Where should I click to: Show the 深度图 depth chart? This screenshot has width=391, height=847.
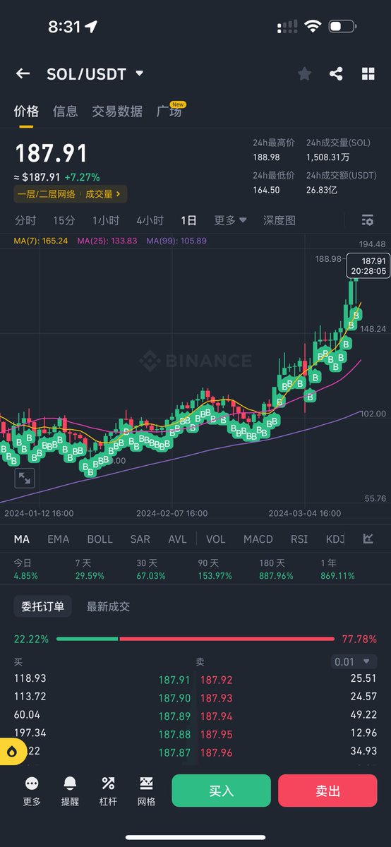point(279,220)
